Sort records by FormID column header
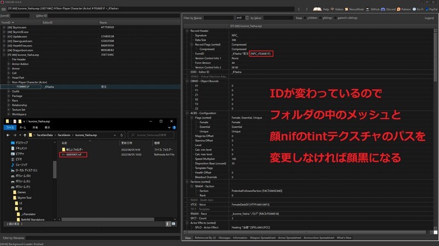Image resolution: width=439 pixels, height=246 pixels. click(21, 22)
